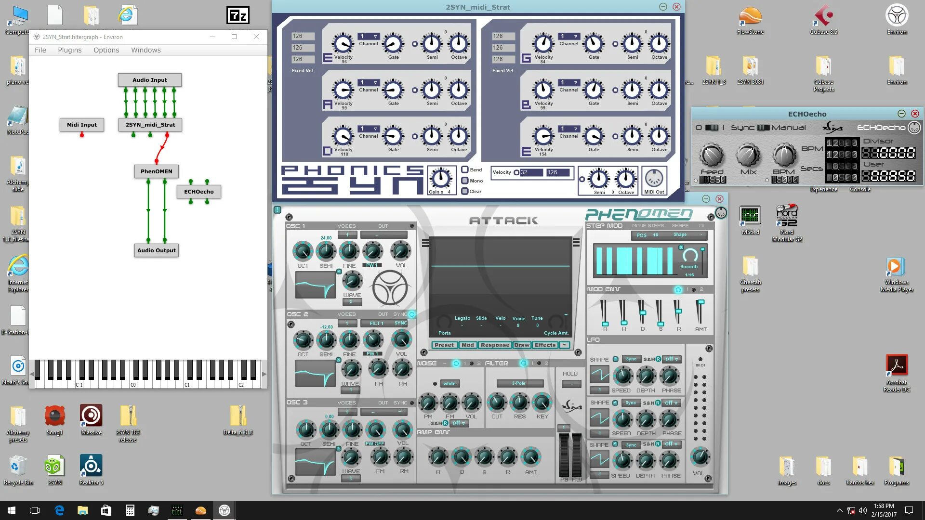Open FlowStone desktop shortcut
This screenshot has height=520, width=925.
(750, 20)
